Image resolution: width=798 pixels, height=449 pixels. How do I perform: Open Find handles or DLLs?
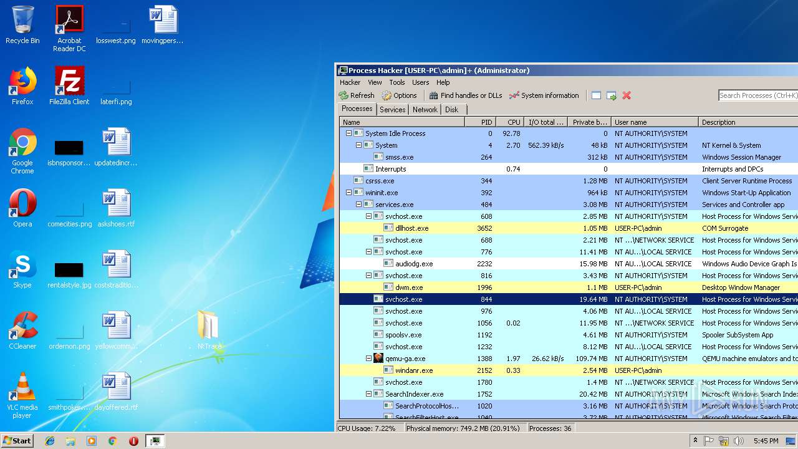466,95
